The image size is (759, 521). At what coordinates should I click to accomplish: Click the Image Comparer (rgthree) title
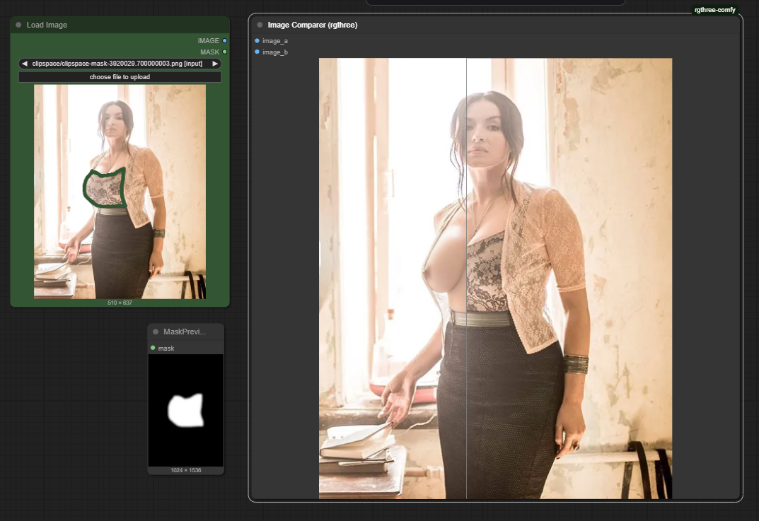313,25
